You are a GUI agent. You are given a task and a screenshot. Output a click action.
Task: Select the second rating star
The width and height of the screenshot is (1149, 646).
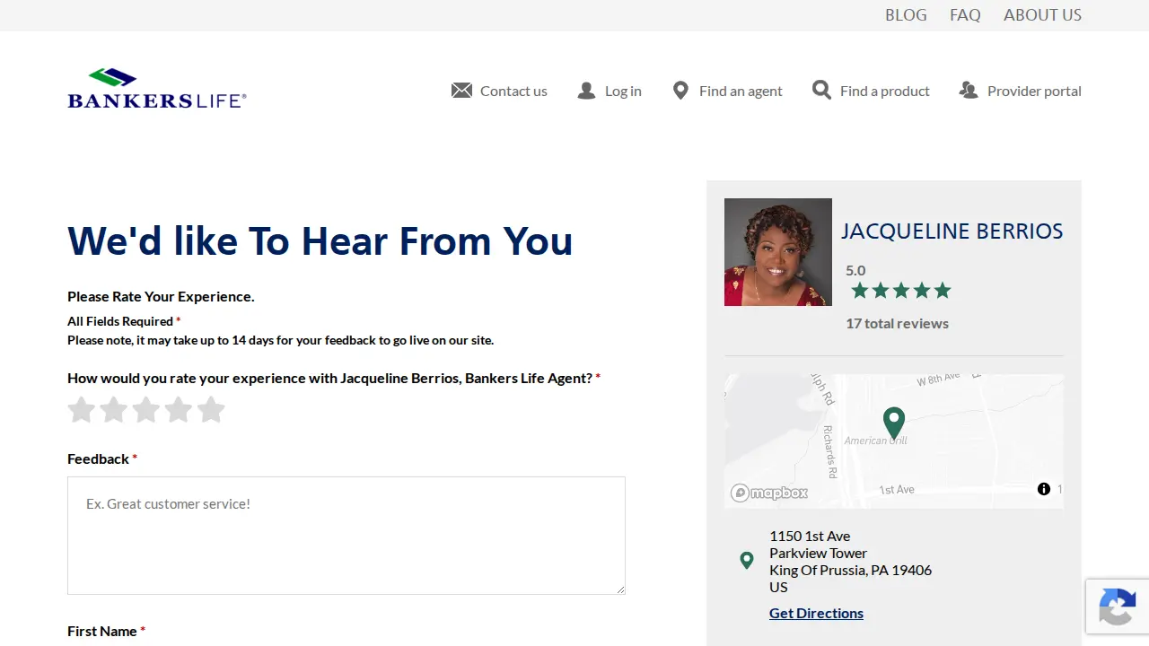point(114,410)
